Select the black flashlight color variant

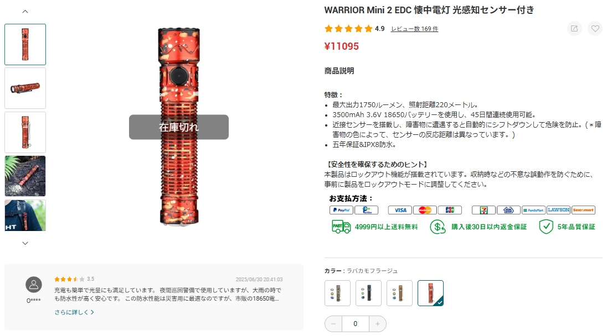pos(368,293)
